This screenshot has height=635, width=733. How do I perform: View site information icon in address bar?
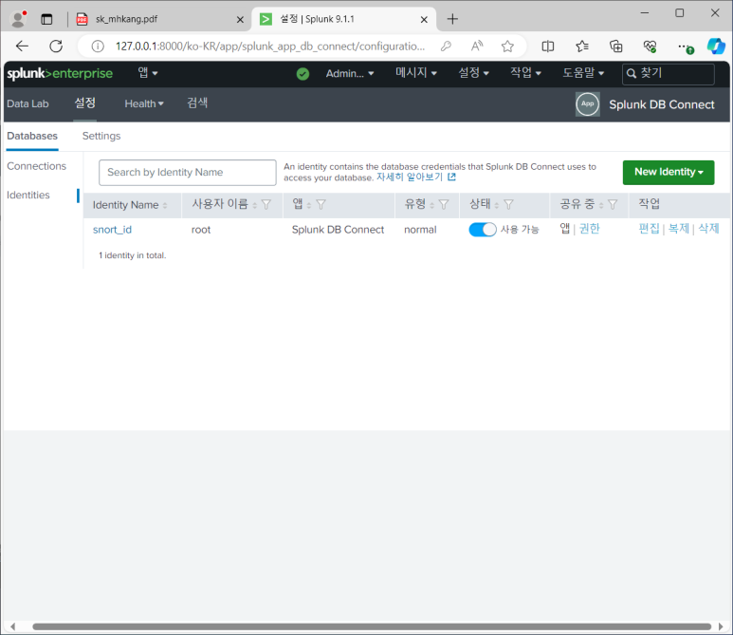click(98, 47)
